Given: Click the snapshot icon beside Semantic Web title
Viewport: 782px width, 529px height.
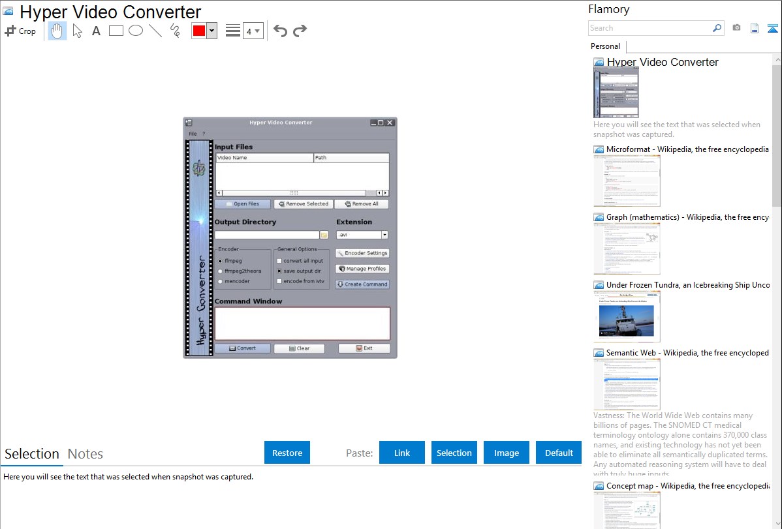Looking at the screenshot, I should click(x=599, y=352).
